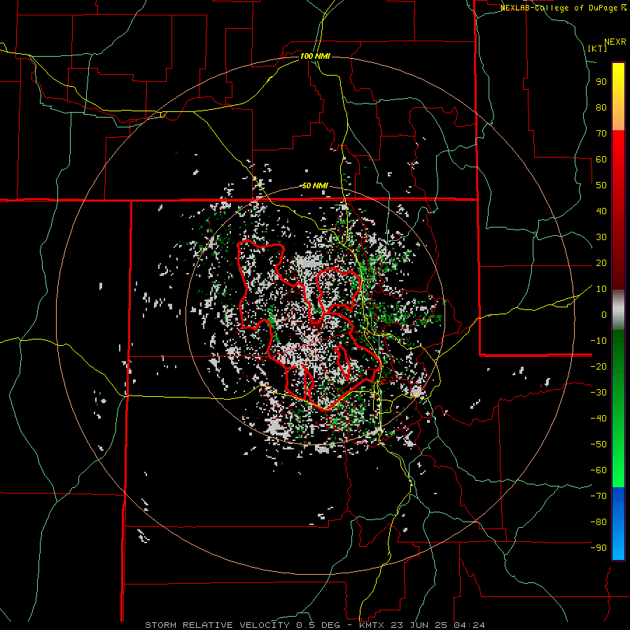Select the -60 value on velocity scale
This screenshot has width=630, height=630.
[x=598, y=470]
